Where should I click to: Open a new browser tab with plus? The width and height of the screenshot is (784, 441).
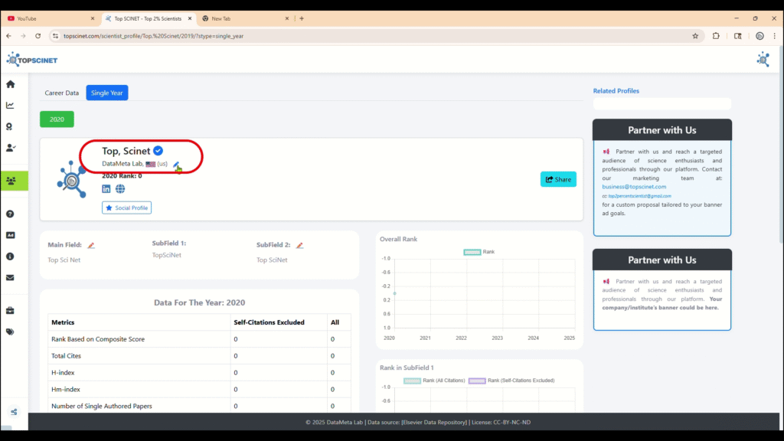[302, 18]
